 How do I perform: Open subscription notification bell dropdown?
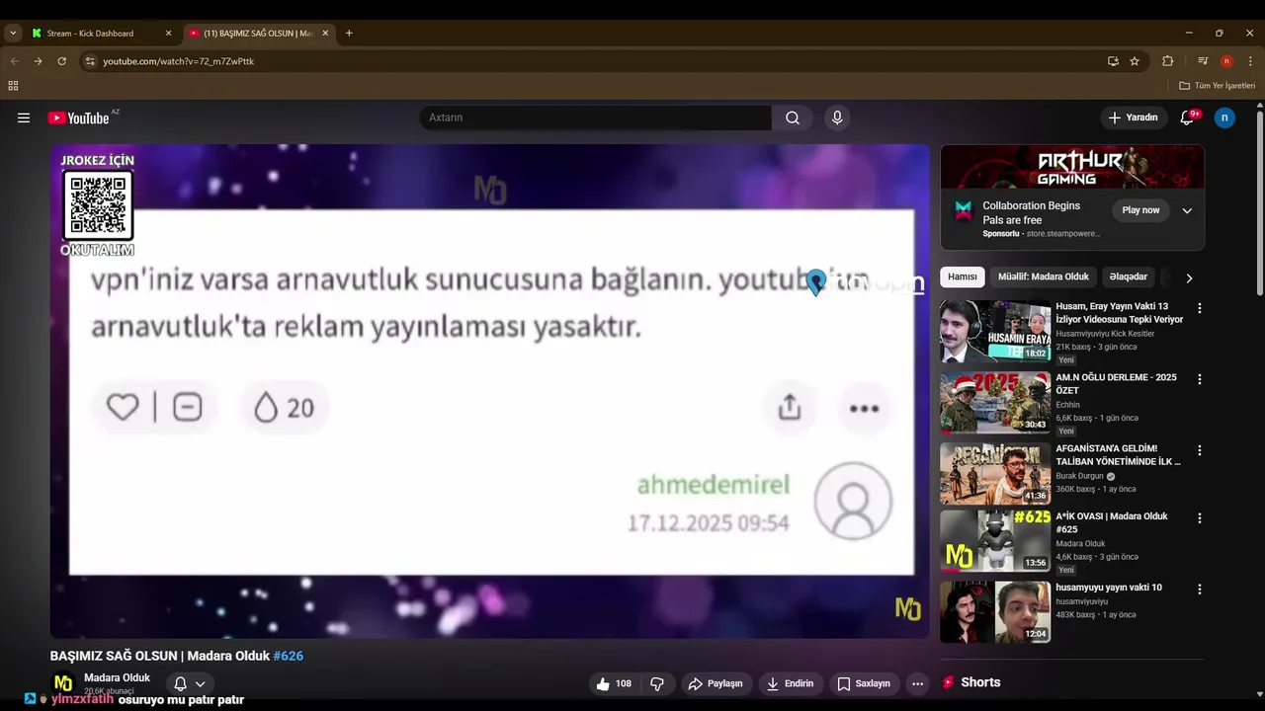(x=190, y=683)
